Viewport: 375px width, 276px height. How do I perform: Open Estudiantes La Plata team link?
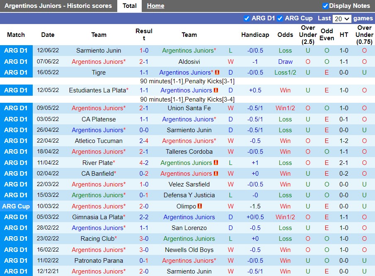[97, 90]
